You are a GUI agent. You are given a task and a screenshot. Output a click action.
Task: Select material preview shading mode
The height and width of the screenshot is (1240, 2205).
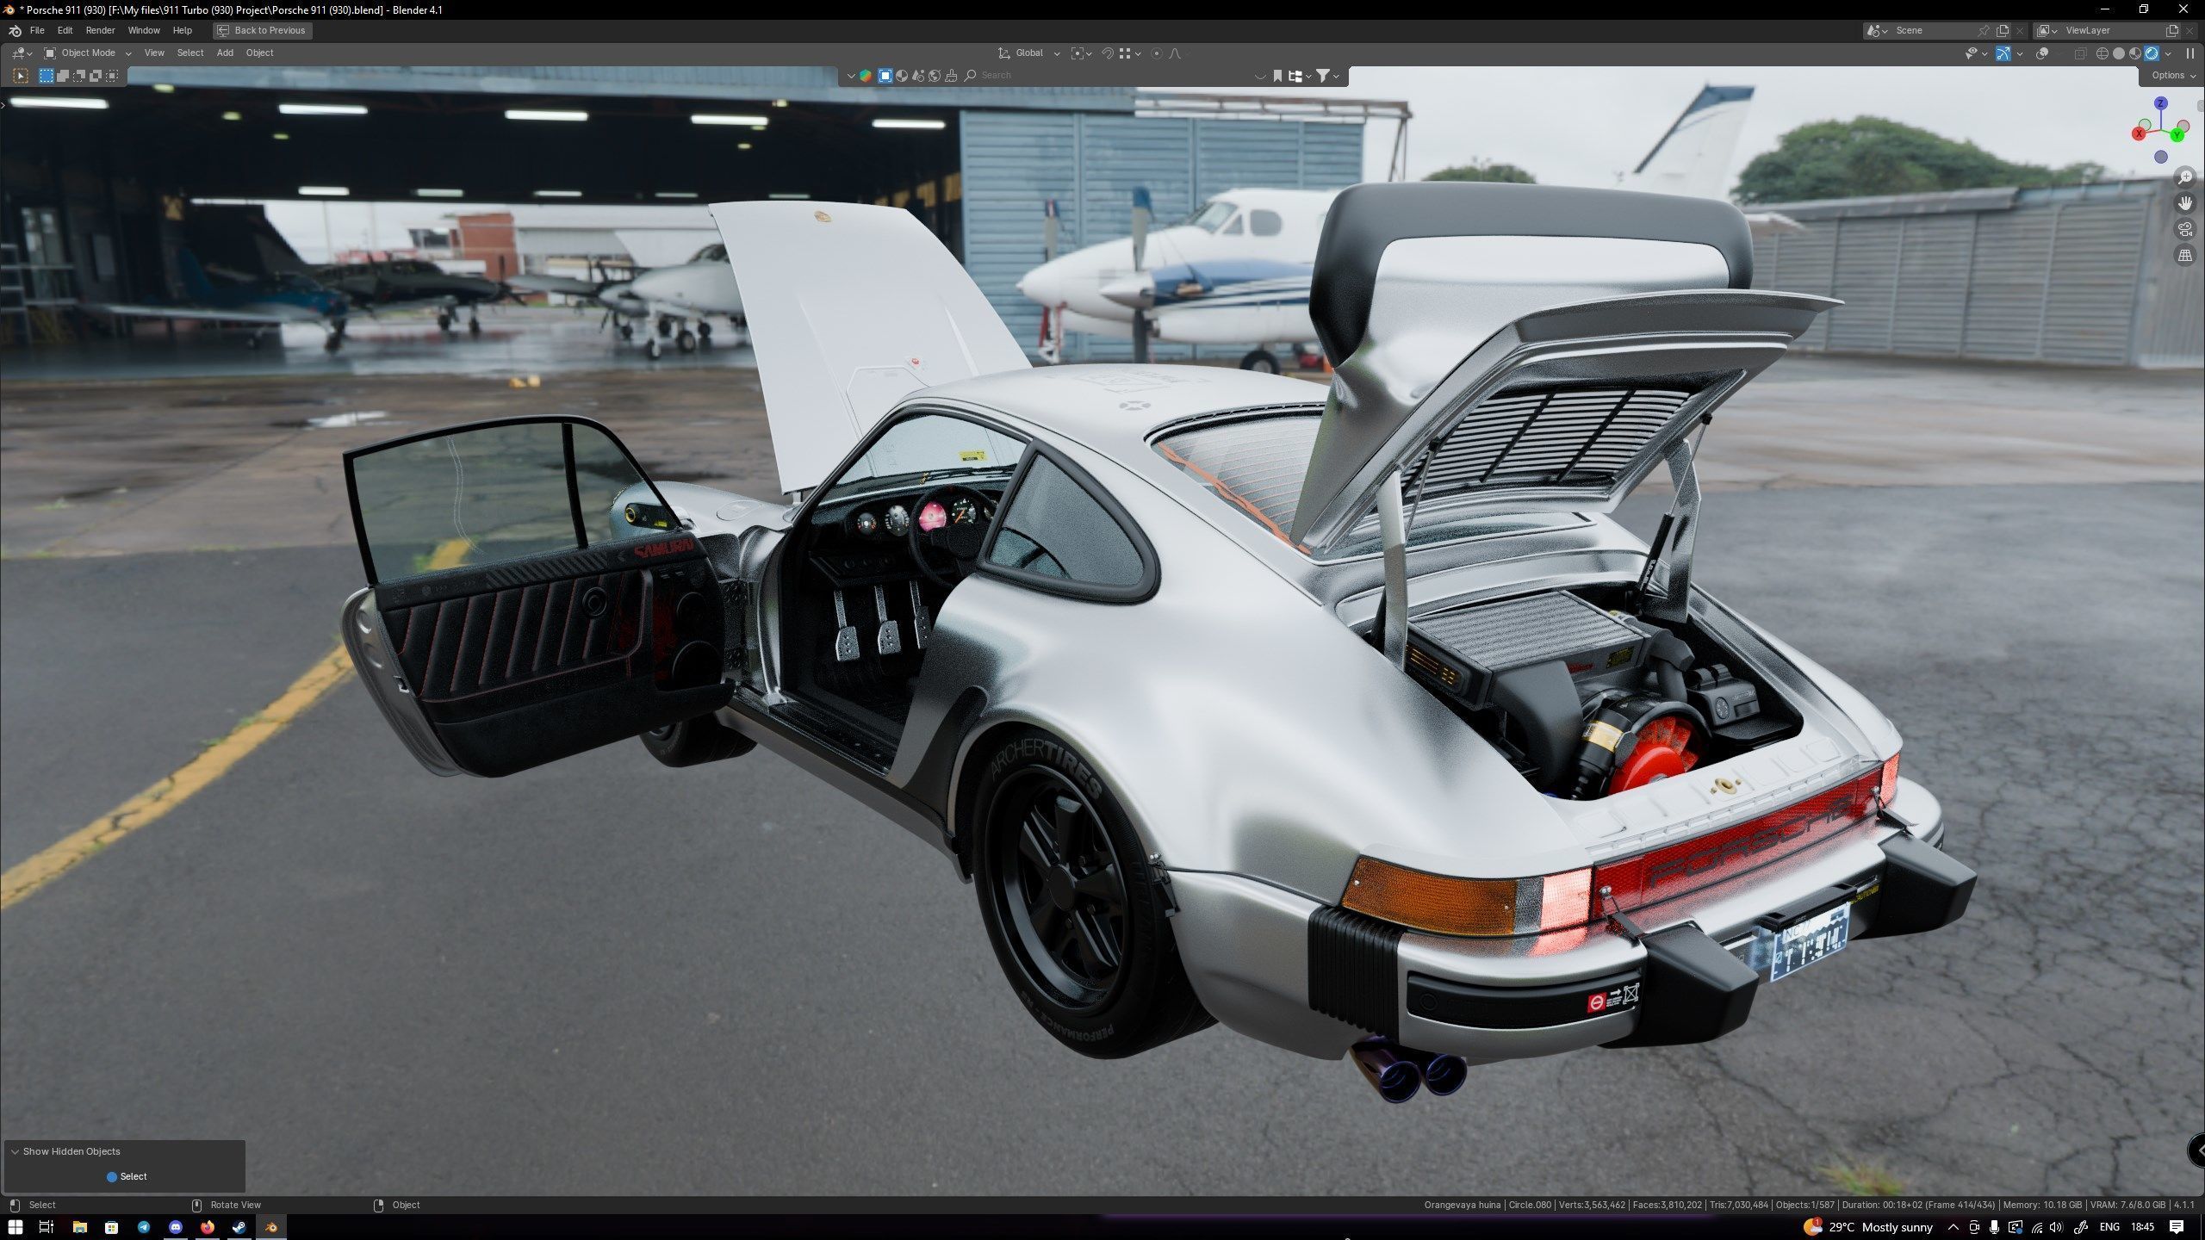click(2135, 53)
